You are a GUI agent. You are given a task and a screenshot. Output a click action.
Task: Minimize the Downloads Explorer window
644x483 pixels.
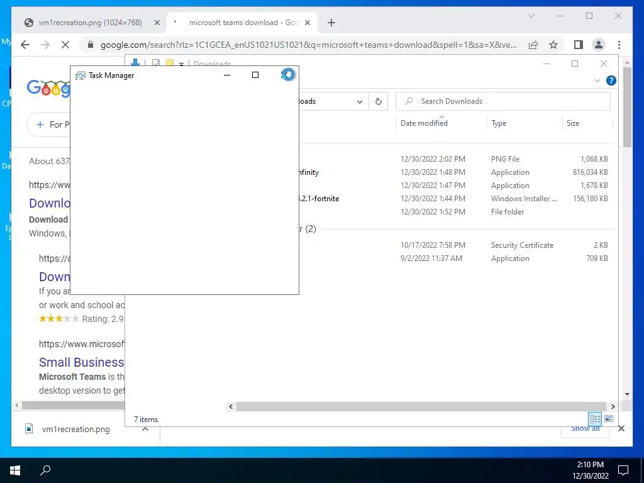[547, 64]
